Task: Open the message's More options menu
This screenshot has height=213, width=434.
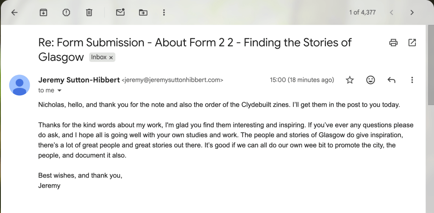Action: [412, 80]
